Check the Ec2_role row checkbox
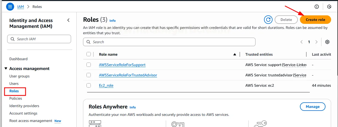The width and height of the screenshot is (338, 127). tap(89, 85)
